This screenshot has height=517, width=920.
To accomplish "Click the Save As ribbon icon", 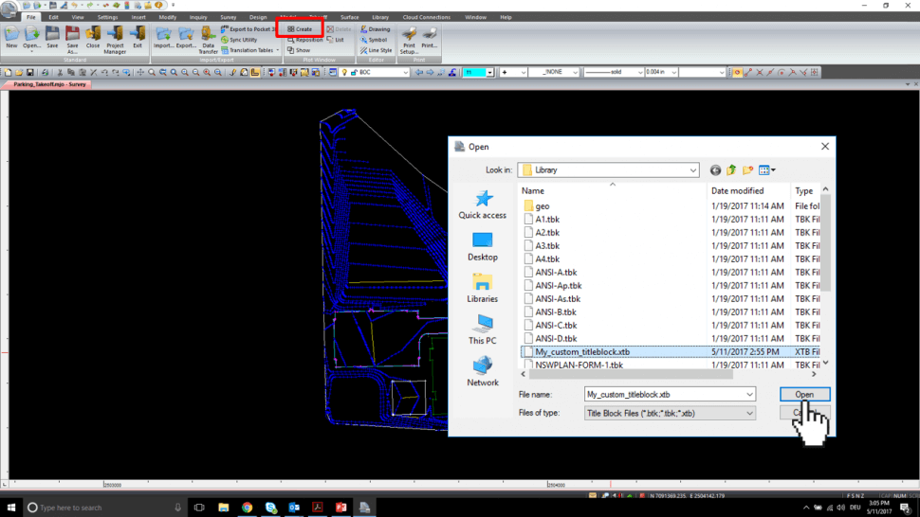I will 72,41.
